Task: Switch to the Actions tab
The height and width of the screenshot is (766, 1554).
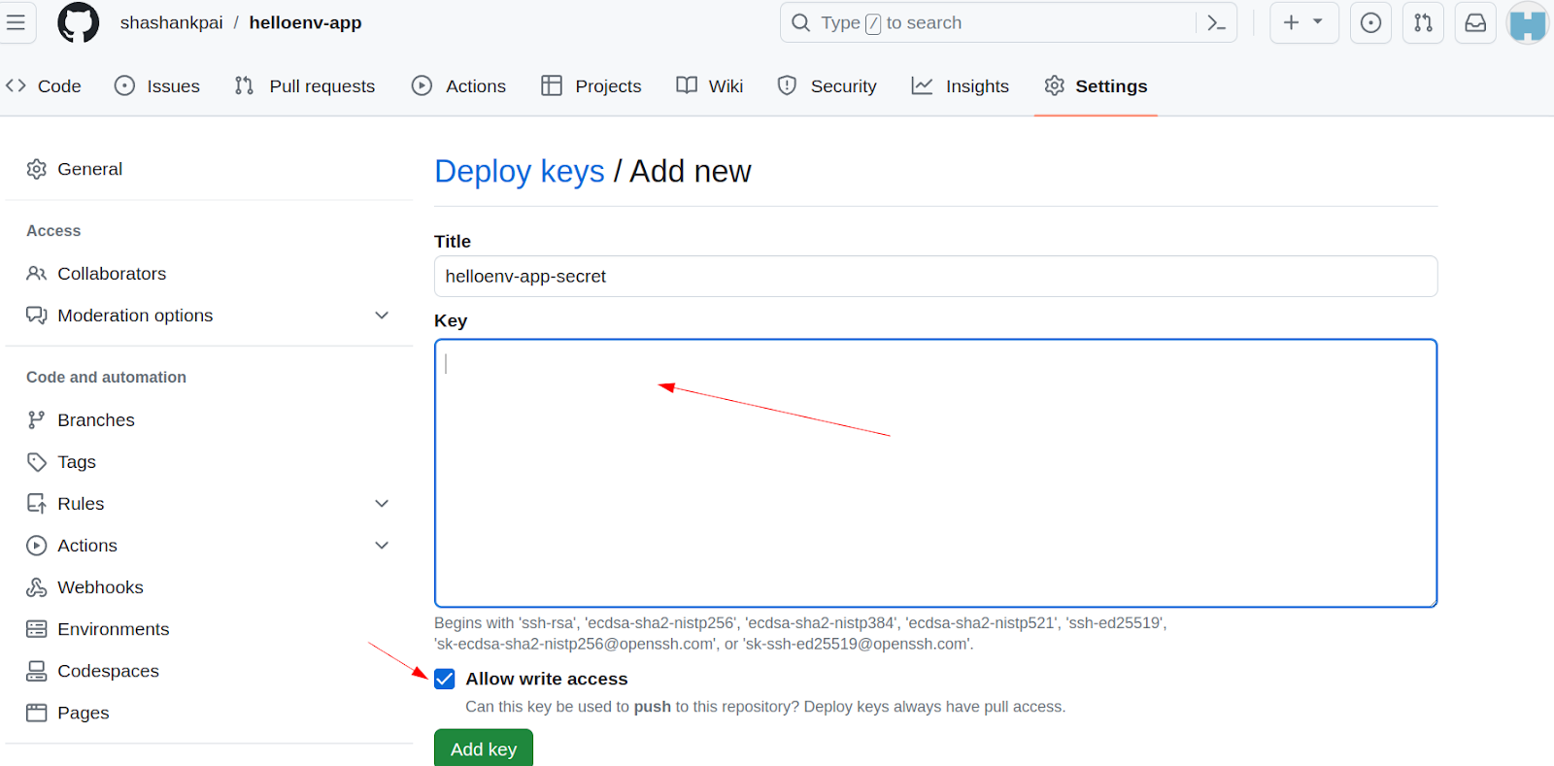Action: (458, 85)
